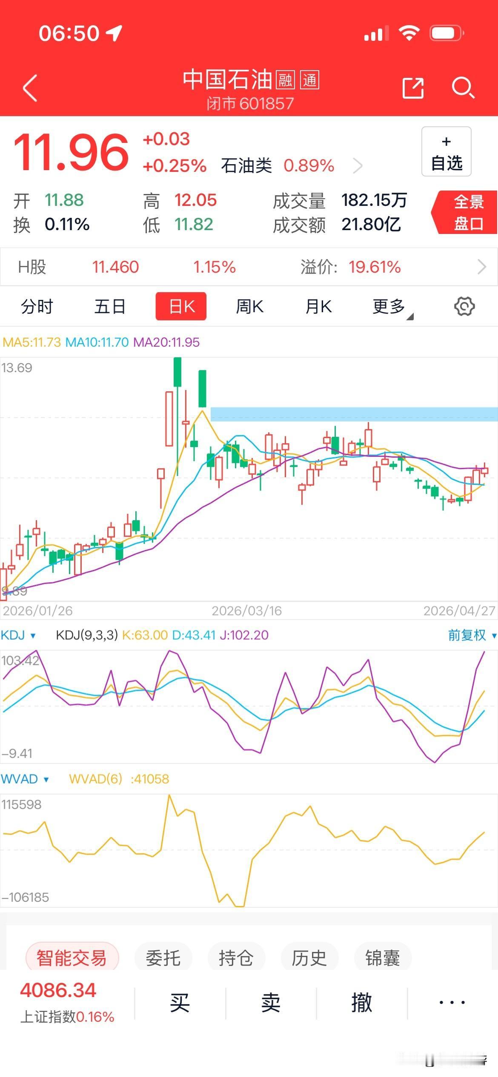This screenshot has height=1077, width=498.
Task: Tap the 成交量 182.15万 value
Action: 374,200
